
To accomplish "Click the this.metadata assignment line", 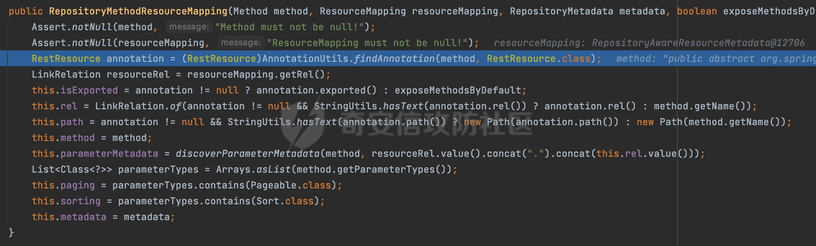I will (103, 217).
